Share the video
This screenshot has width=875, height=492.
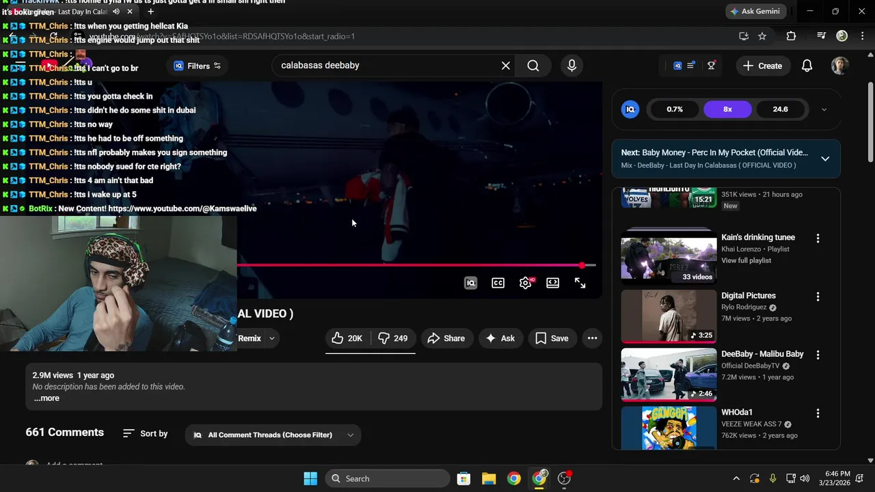pyautogui.click(x=446, y=338)
